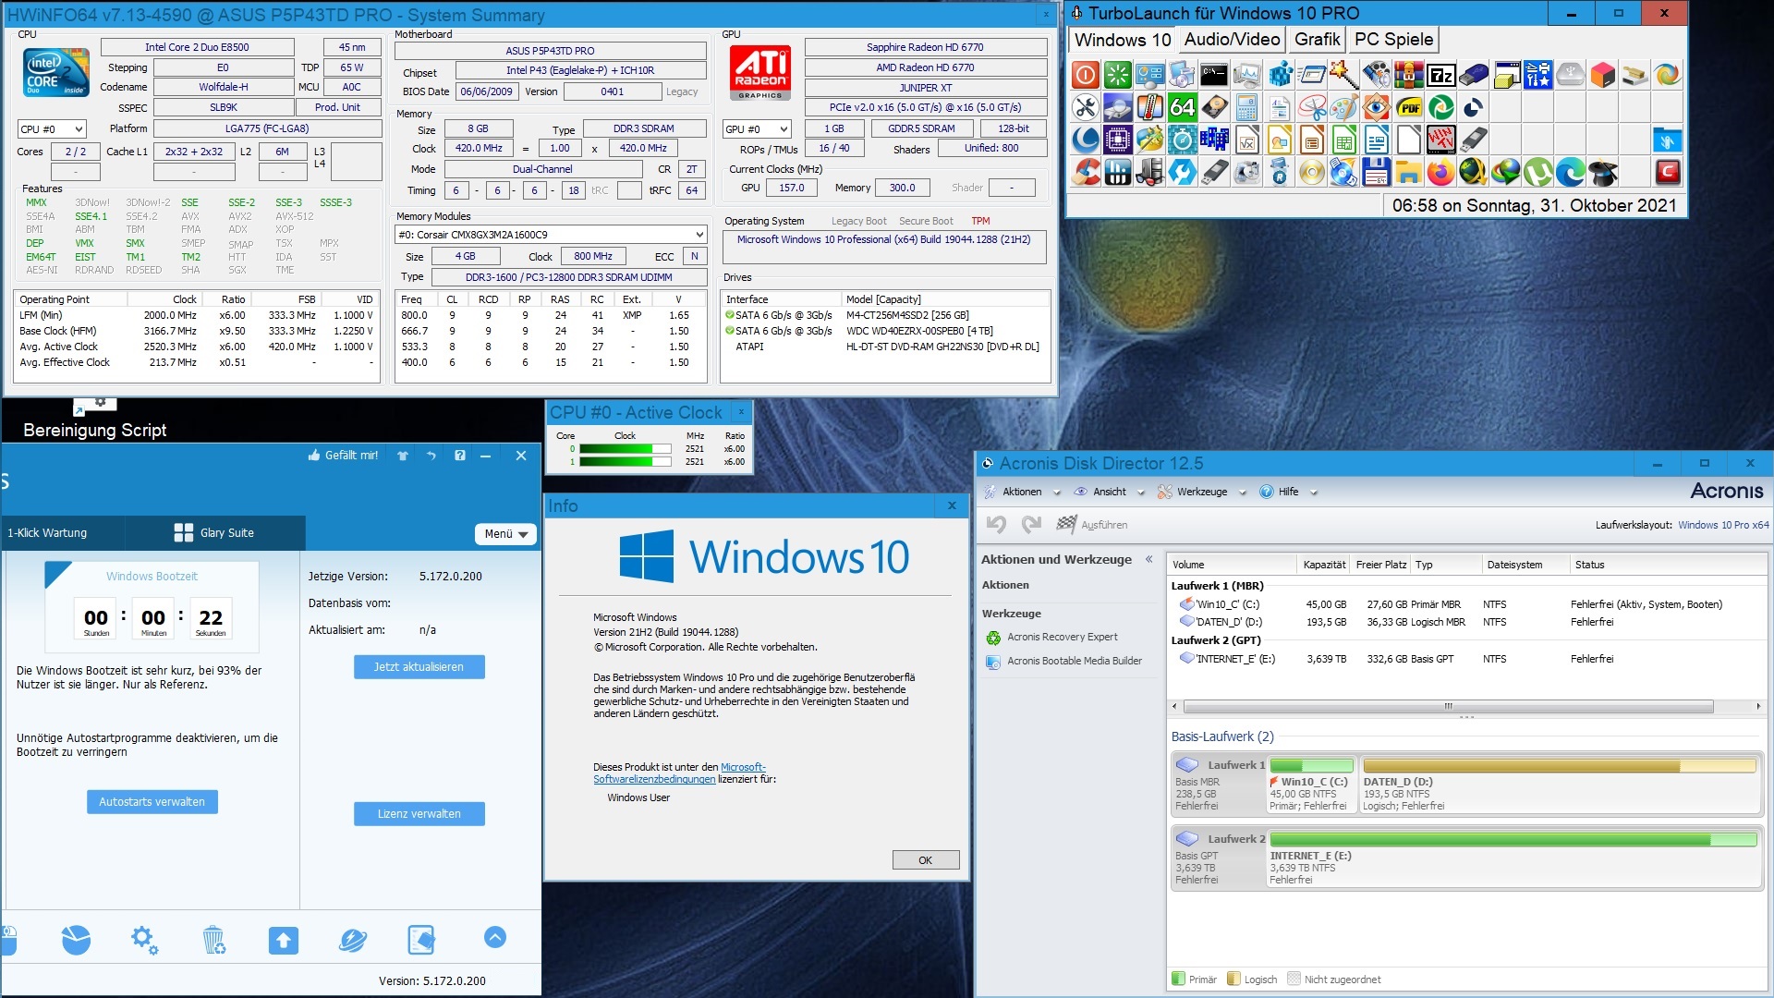Open the Menü dropdown in Glary
This screenshot has width=1774, height=998.
point(506,533)
